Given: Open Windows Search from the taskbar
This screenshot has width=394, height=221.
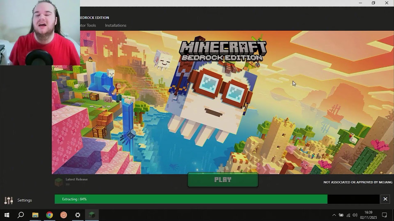Looking at the screenshot, I should [21, 215].
